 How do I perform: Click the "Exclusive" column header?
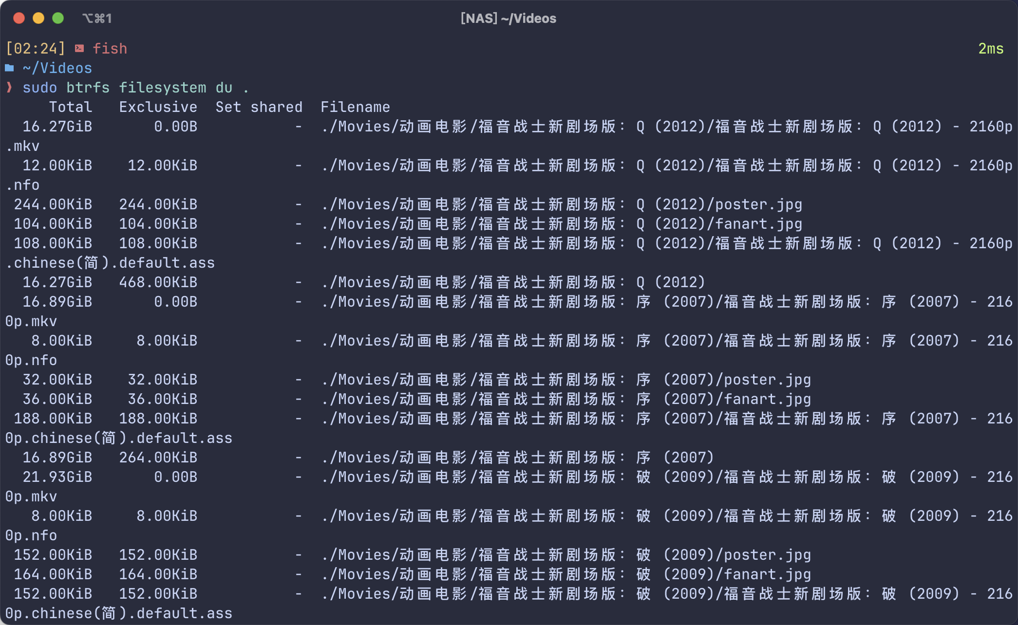[x=158, y=107]
